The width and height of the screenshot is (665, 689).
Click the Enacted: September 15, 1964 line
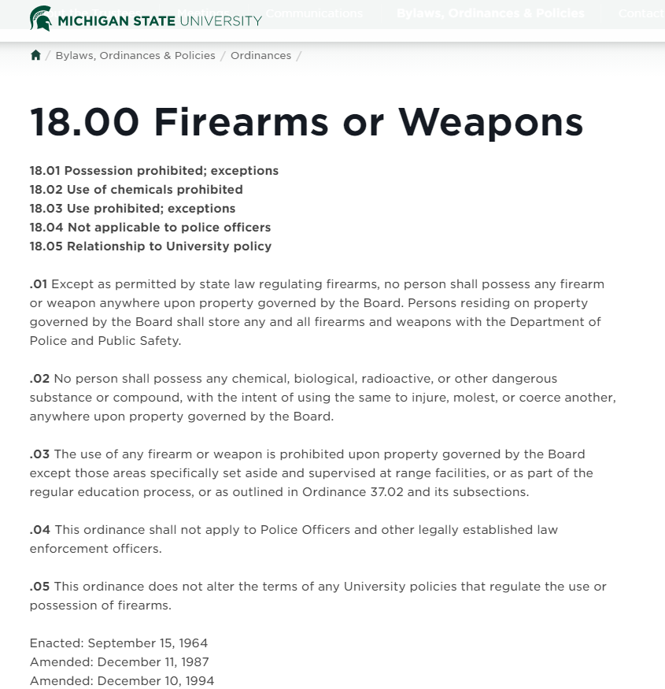[x=119, y=643]
